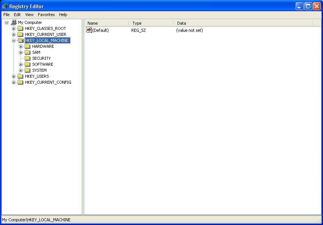Click the SAM folder icon
Image resolution: width=323 pixels, height=225 pixels.
[x=28, y=52]
